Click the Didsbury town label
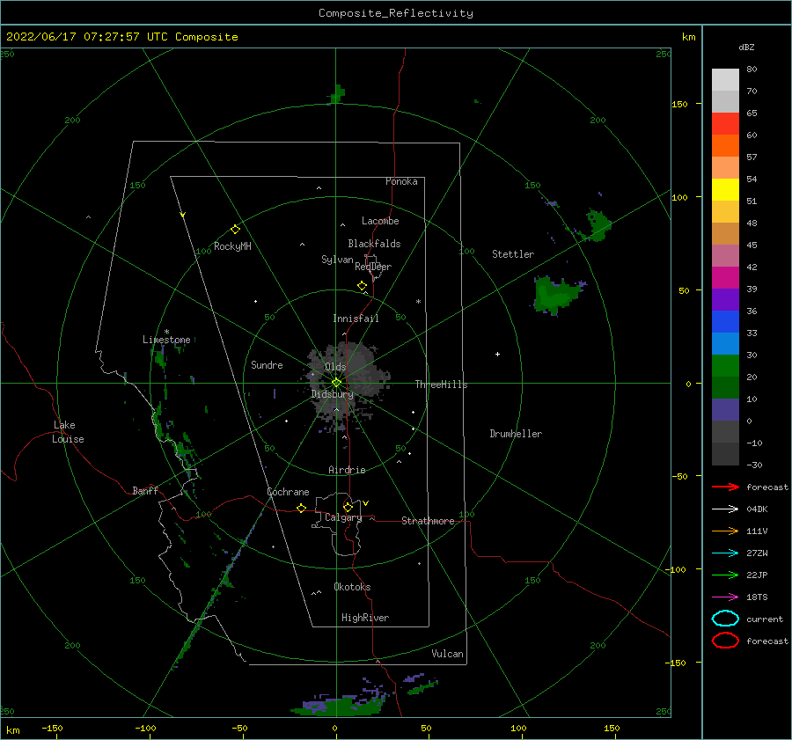792x740 pixels. [x=333, y=394]
